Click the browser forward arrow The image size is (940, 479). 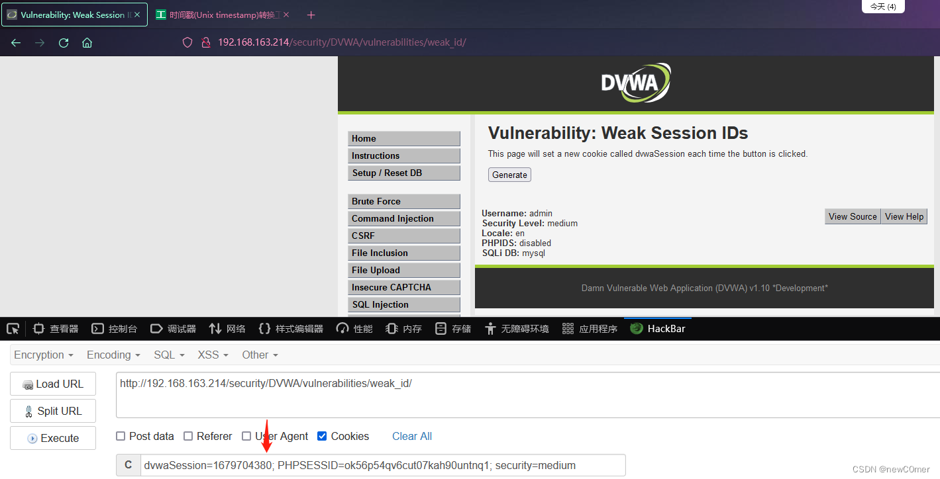tap(40, 42)
